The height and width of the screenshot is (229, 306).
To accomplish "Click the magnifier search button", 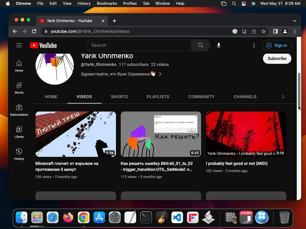I will pos(201,45).
